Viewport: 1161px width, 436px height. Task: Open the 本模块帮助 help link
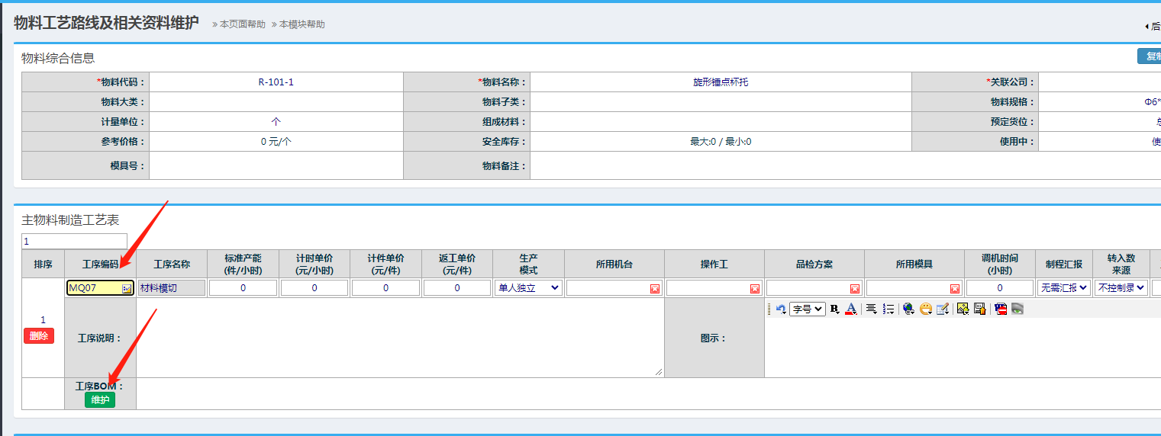pos(302,24)
